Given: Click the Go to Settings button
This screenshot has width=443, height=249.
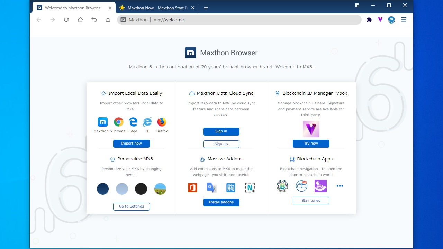Looking at the screenshot, I should click(x=132, y=206).
